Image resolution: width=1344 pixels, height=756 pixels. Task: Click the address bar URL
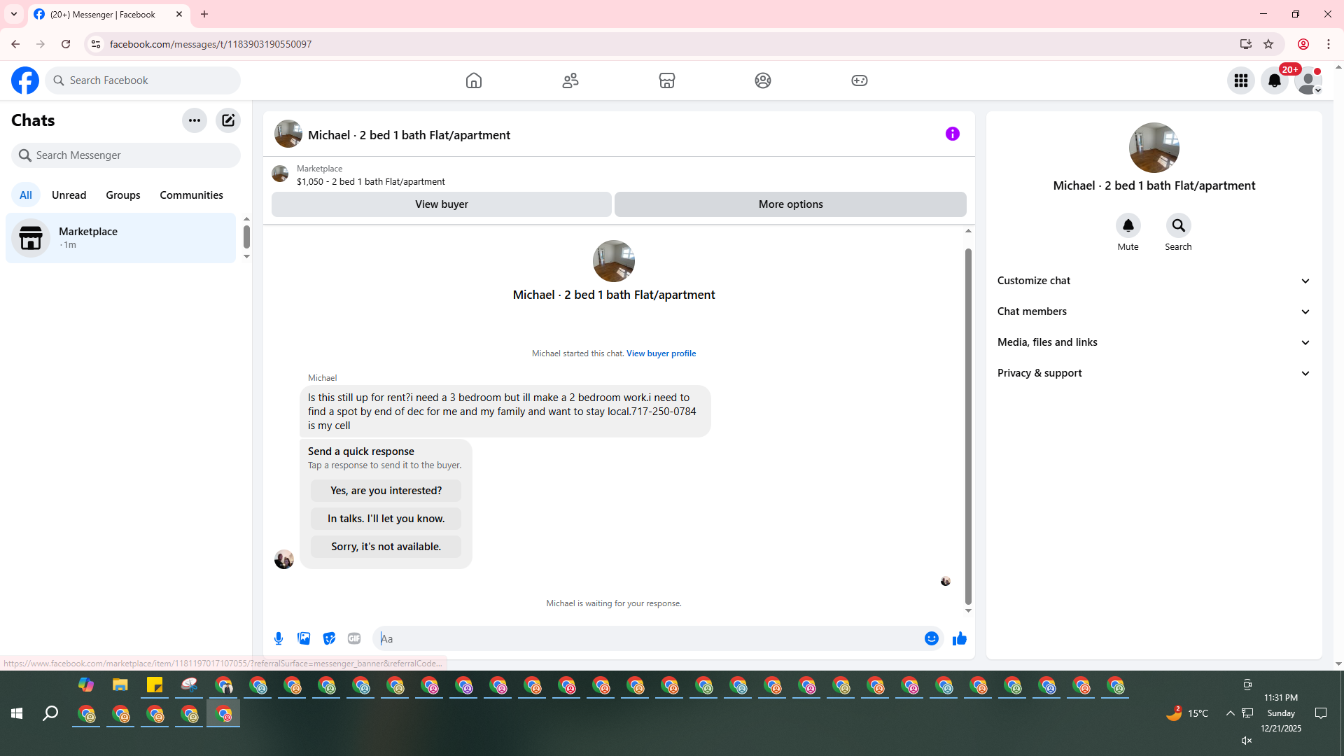click(x=211, y=44)
